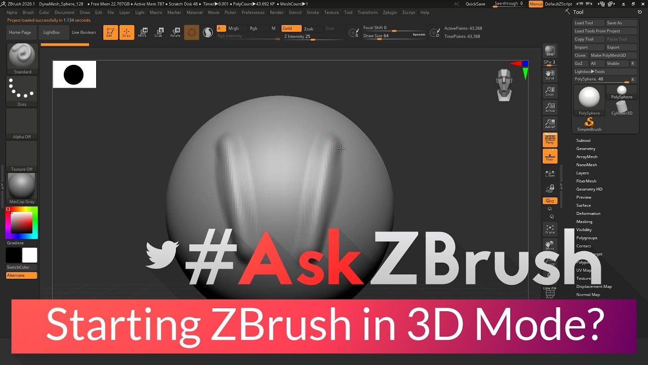Screen dimensions: 648x365
Task: Expand the Geometry subpalette
Action: click(x=586, y=149)
